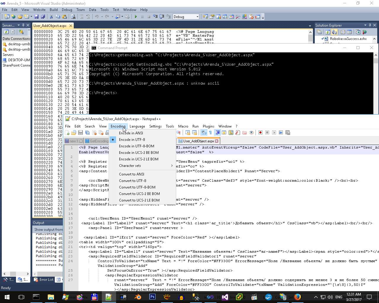The width and height of the screenshot is (379, 303).
Task: Click Save All icon in Visual Studio toolbar
Action: 43,17
